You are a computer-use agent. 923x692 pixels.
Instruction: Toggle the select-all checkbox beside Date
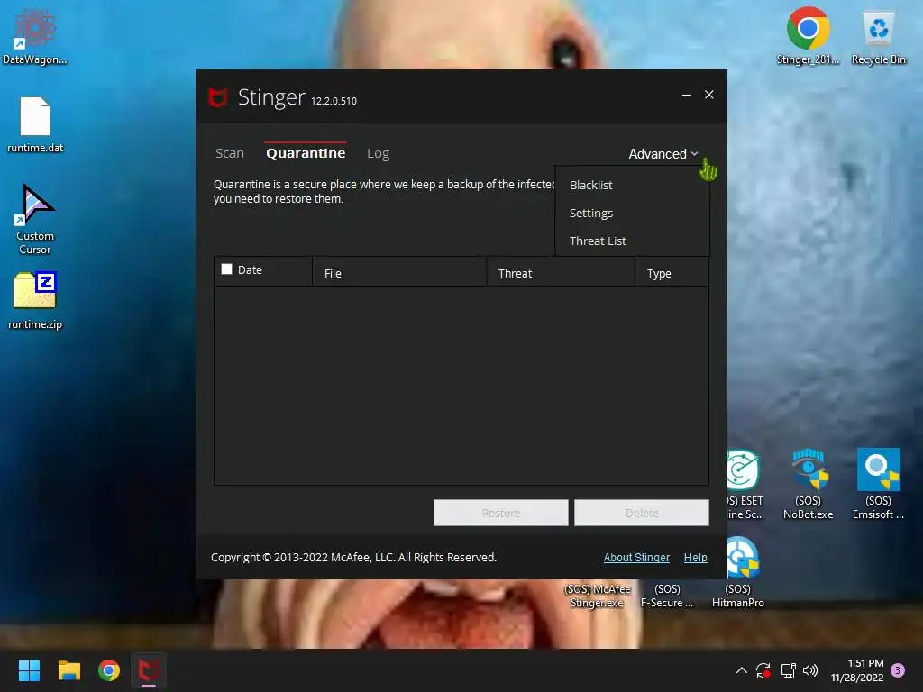click(x=226, y=269)
